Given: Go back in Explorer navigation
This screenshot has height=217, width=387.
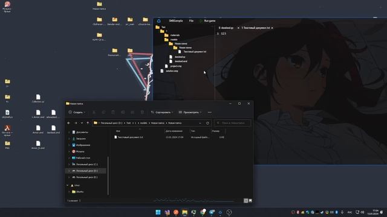Looking at the screenshot, I should click(x=69, y=123).
